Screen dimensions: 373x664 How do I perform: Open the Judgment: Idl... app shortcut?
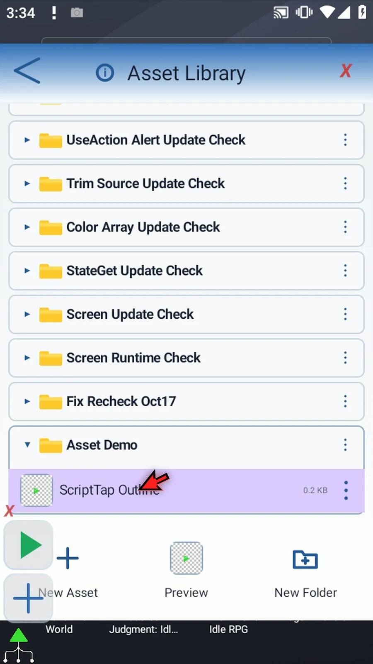(x=143, y=630)
